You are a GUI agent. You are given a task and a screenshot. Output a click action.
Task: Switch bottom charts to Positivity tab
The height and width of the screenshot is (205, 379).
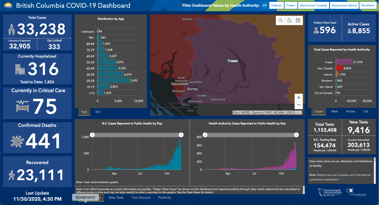coord(165,198)
